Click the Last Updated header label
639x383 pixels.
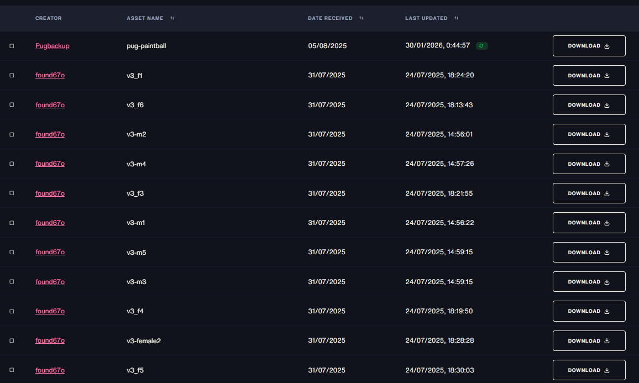click(426, 18)
